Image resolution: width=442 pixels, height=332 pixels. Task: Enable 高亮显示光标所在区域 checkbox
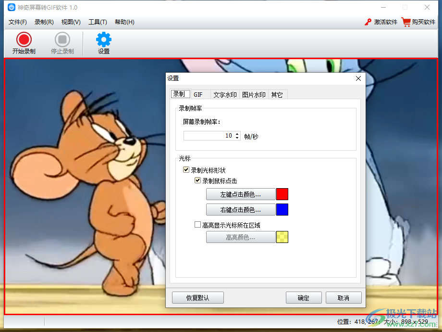click(197, 225)
